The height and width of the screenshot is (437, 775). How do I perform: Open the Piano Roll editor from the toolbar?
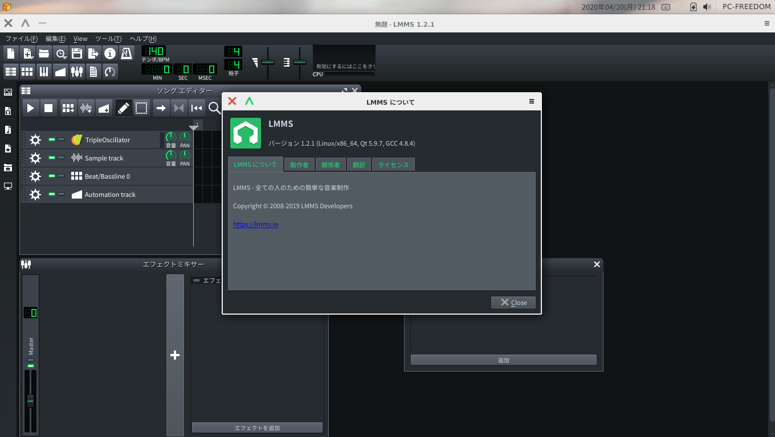tap(44, 71)
